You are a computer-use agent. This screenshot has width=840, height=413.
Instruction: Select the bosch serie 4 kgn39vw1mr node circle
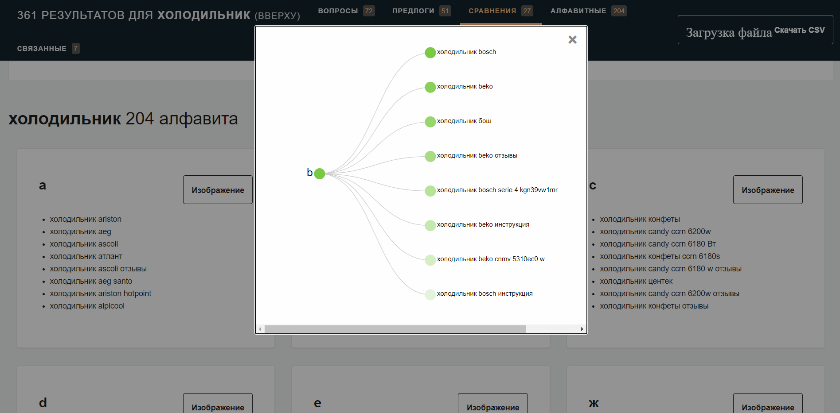click(430, 191)
